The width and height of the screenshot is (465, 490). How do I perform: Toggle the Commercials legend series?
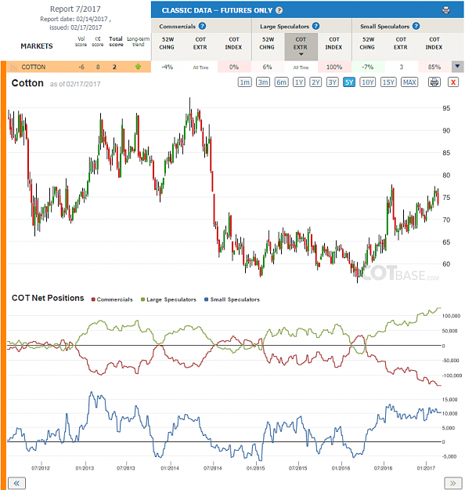coord(112,299)
